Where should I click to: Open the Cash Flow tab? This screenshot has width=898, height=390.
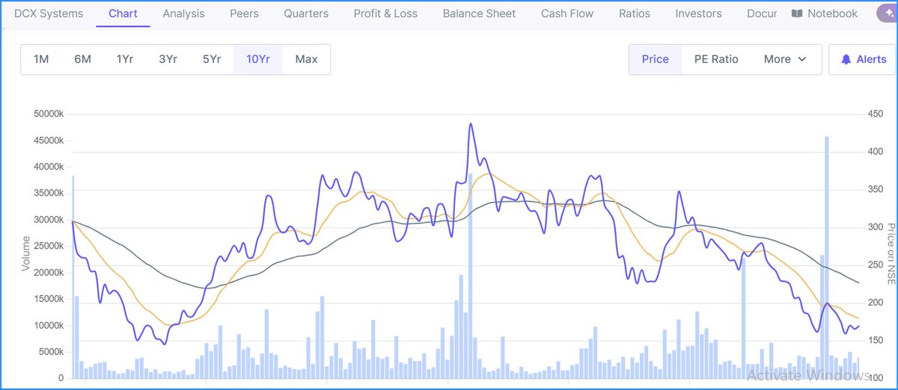567,13
